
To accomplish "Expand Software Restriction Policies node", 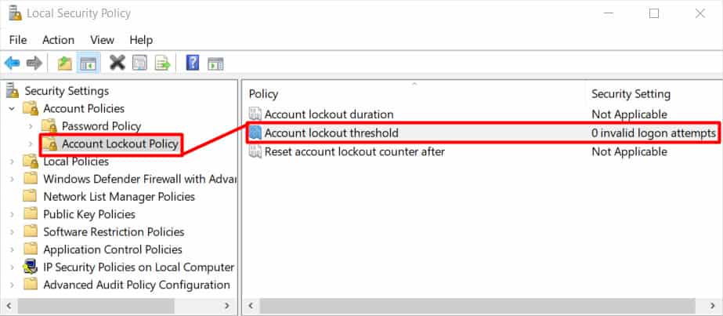I will click(x=12, y=231).
